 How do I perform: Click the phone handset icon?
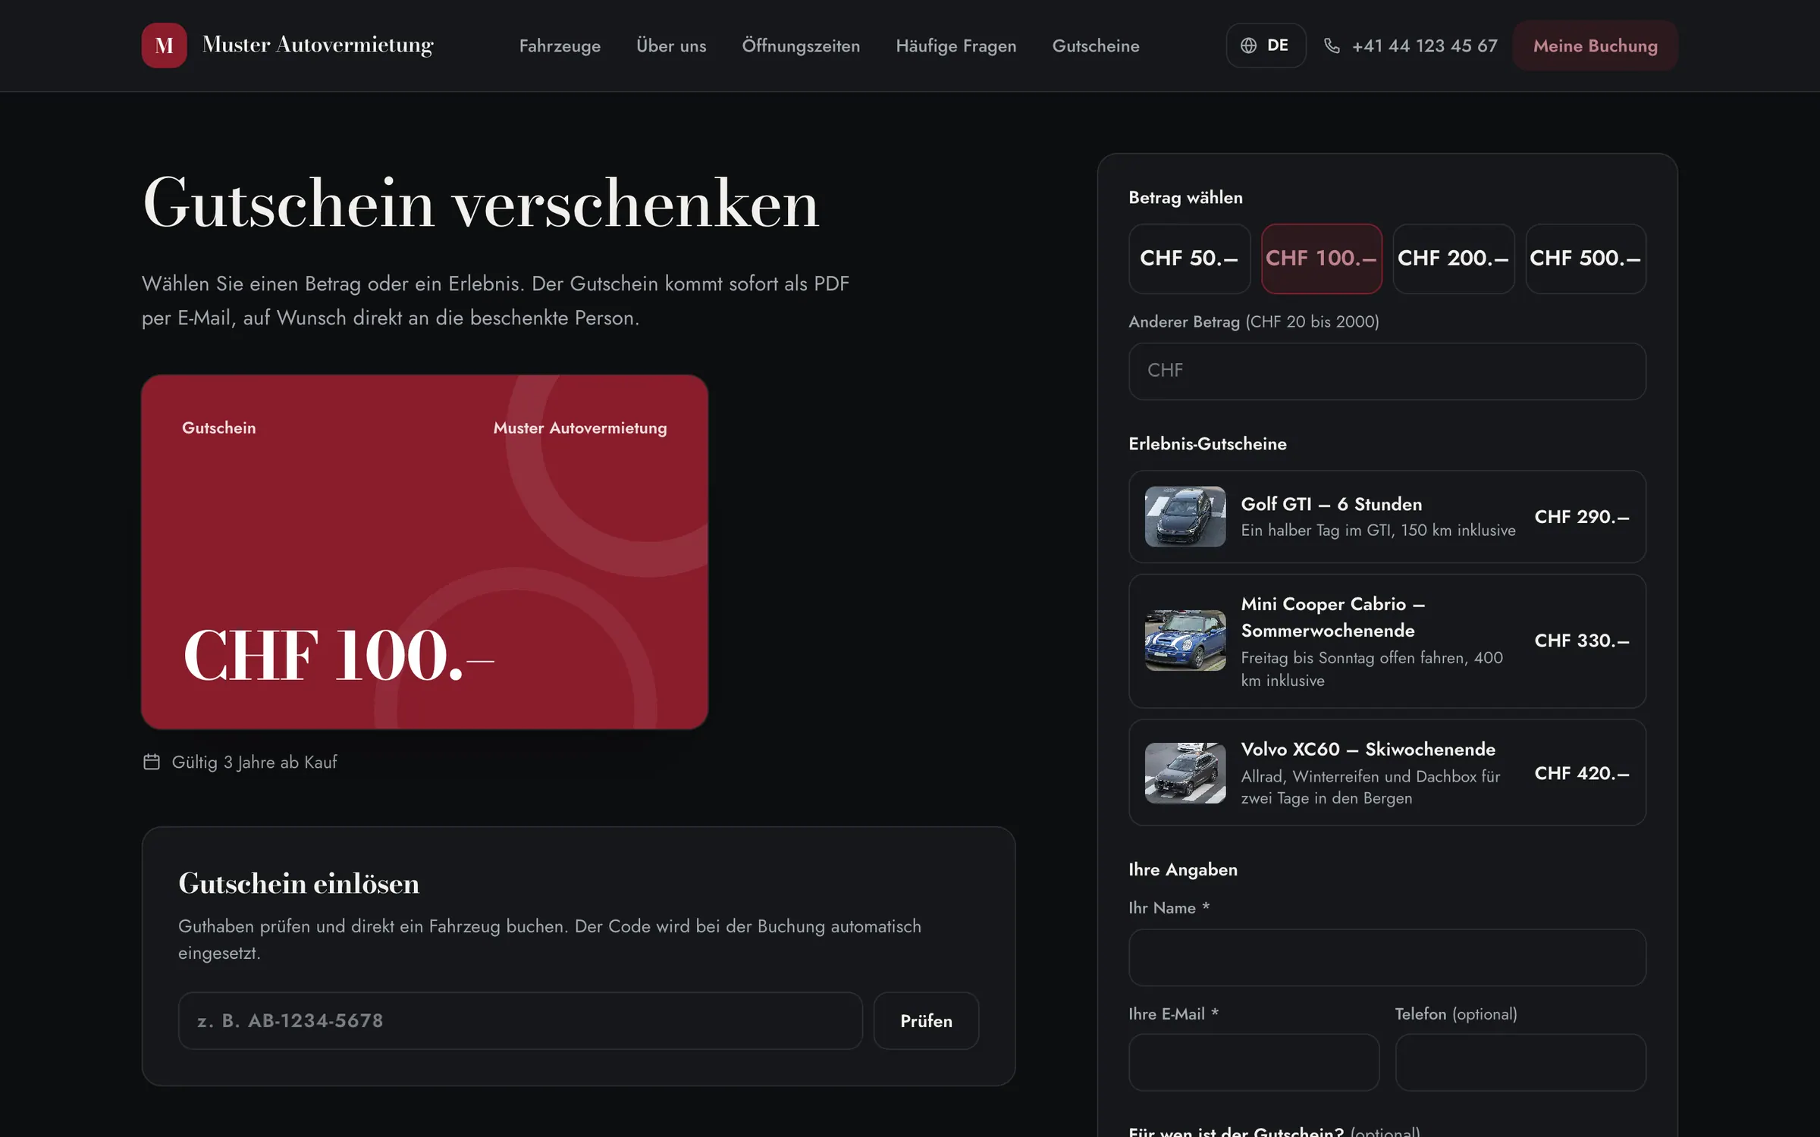tap(1332, 45)
